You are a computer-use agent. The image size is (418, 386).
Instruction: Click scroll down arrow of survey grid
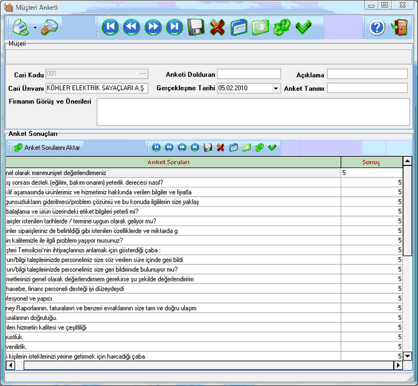tap(407, 356)
